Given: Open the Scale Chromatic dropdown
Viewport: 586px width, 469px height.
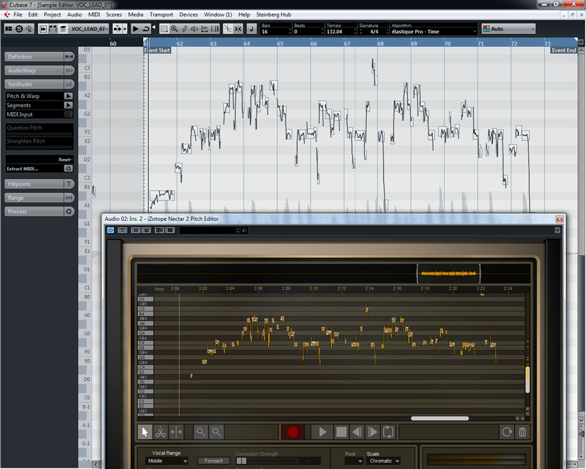Looking at the screenshot, I should [384, 461].
